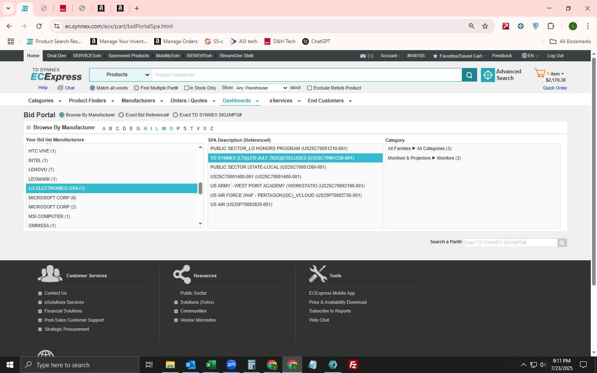This screenshot has width=597, height=373.
Task: Open the browser Extensions puzzle icon
Action: click(551, 26)
